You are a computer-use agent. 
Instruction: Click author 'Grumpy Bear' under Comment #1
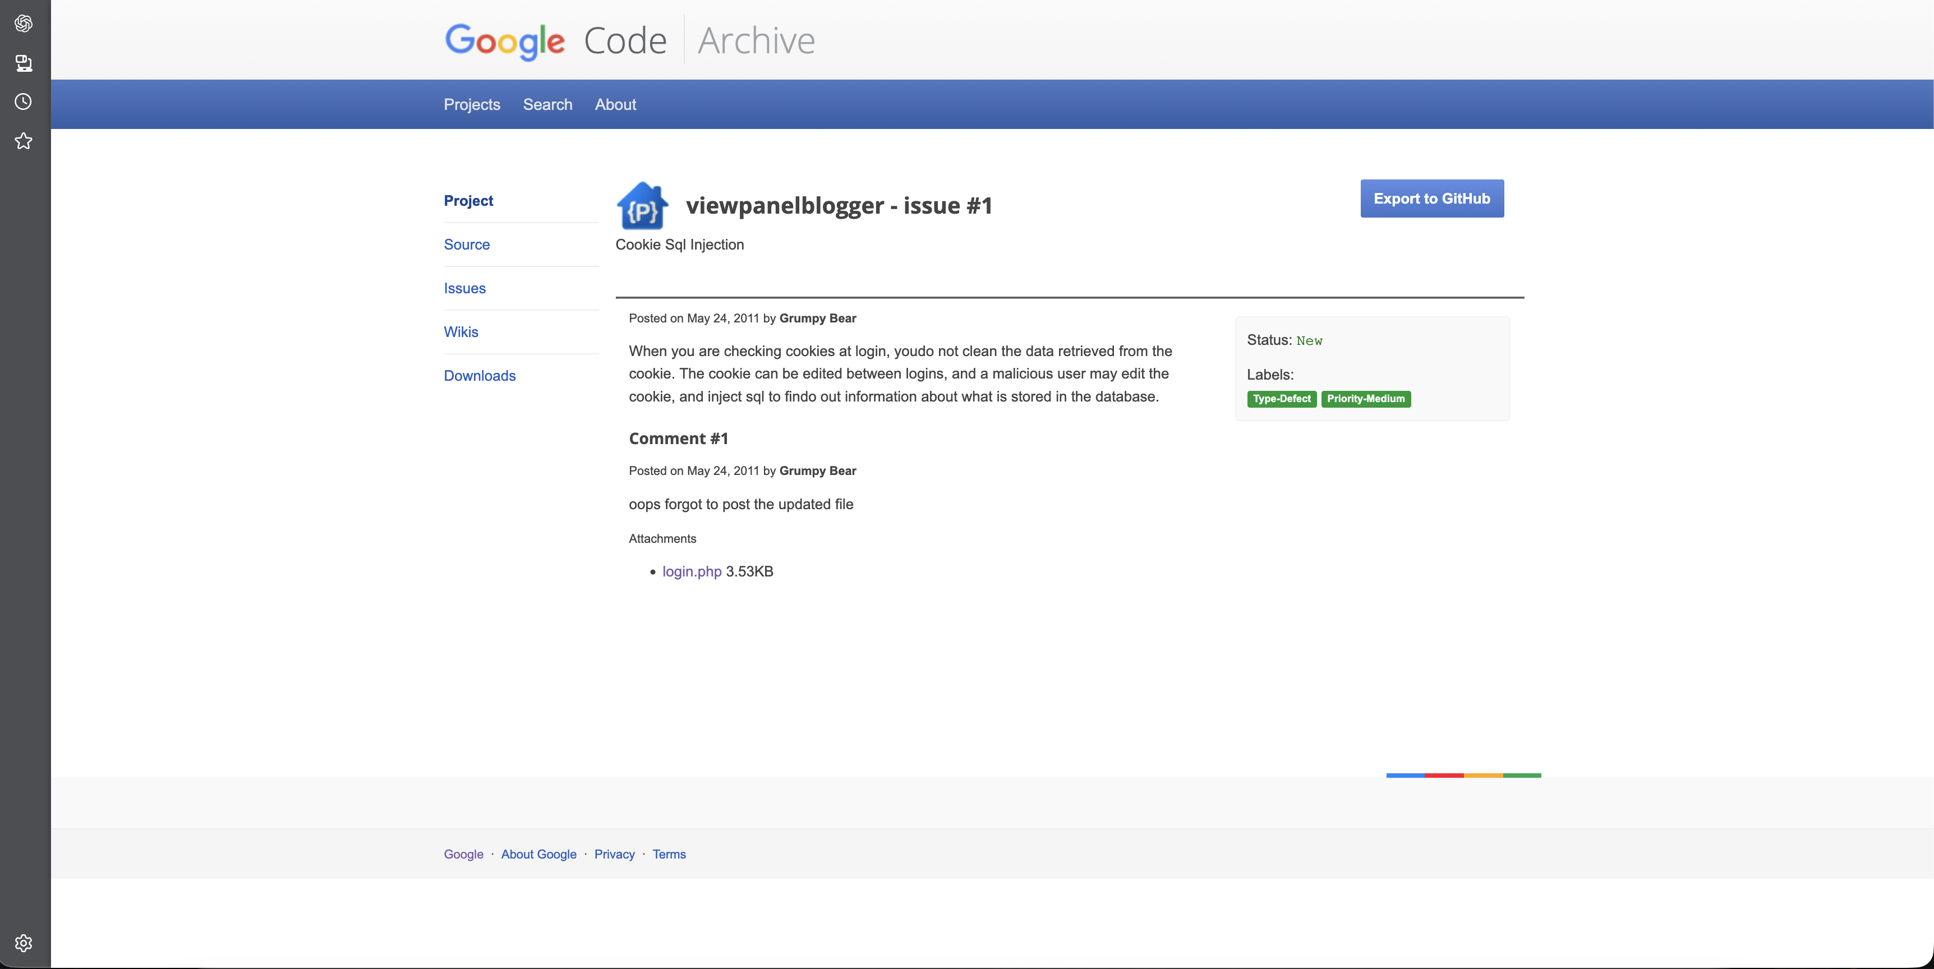click(x=818, y=470)
